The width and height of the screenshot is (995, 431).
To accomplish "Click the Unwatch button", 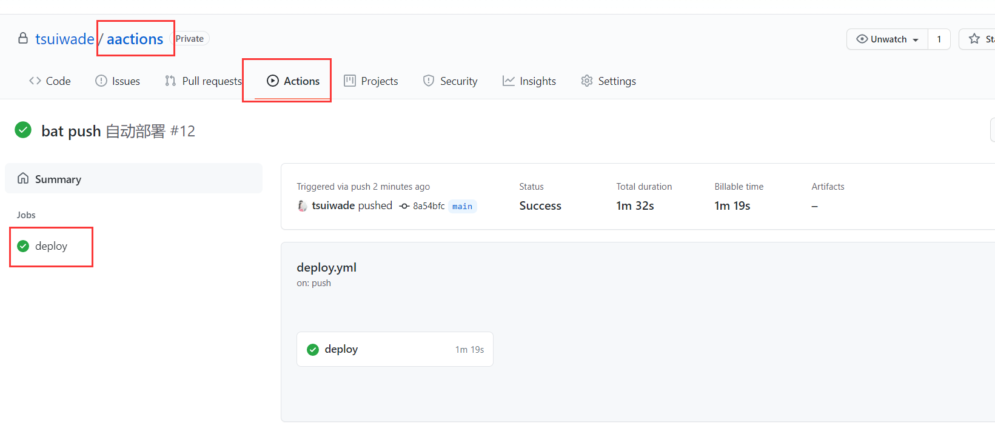I will (x=887, y=39).
